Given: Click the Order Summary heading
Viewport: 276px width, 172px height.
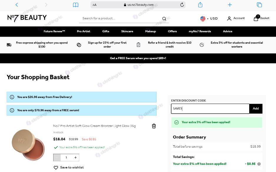Looking at the screenshot, I should pyautogui.click(x=189, y=137).
